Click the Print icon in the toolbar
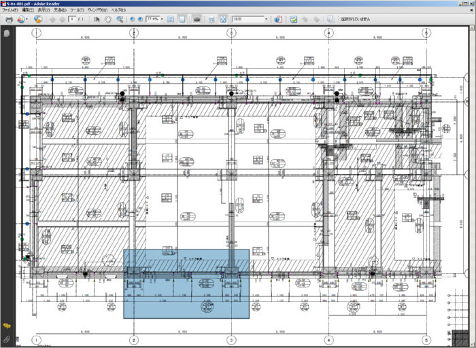Screen dimensions: 476x348 coord(8,19)
